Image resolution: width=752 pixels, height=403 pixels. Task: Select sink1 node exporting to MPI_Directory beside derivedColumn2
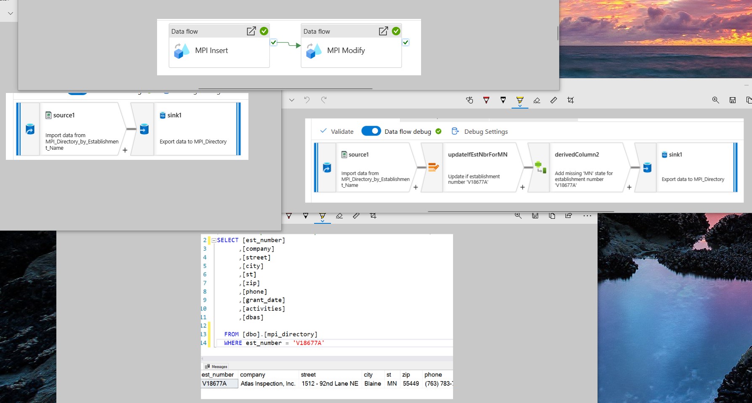point(686,167)
